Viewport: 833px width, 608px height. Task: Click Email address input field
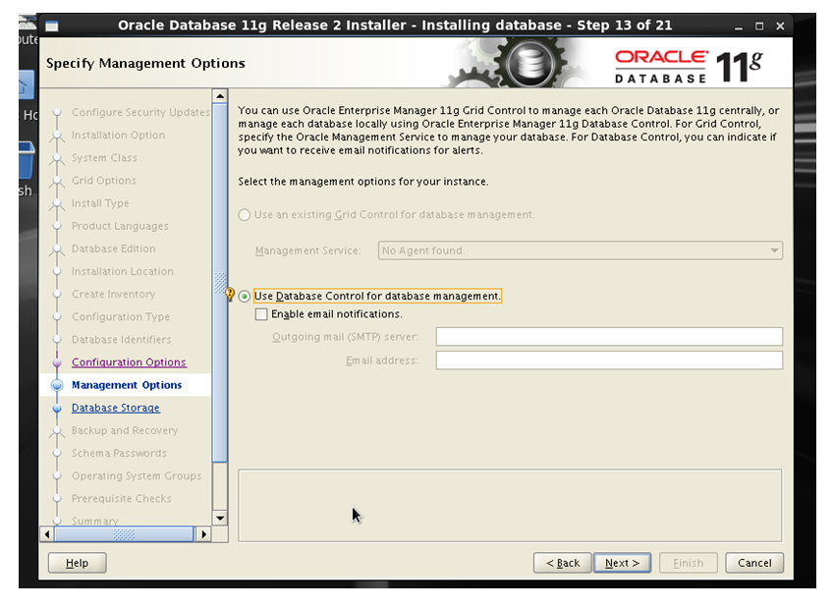[609, 360]
